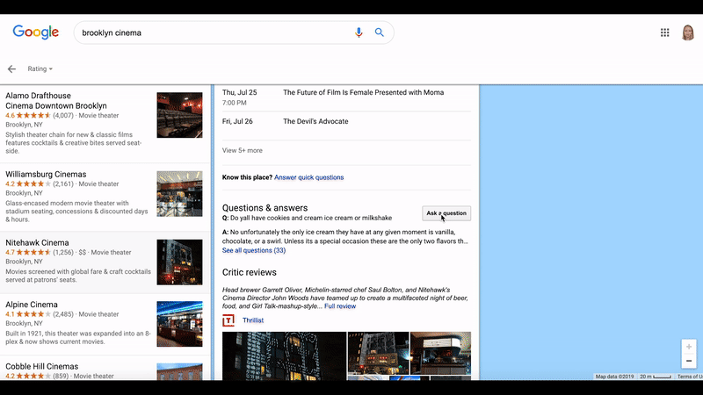Zoom in on the map

tap(689, 347)
